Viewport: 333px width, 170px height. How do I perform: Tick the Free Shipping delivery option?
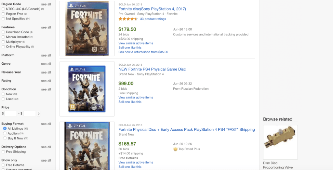(x=3, y=152)
